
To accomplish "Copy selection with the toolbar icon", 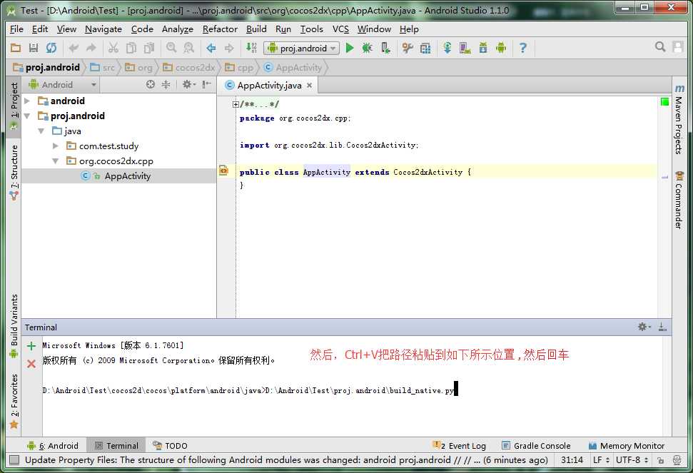I will 131,48.
